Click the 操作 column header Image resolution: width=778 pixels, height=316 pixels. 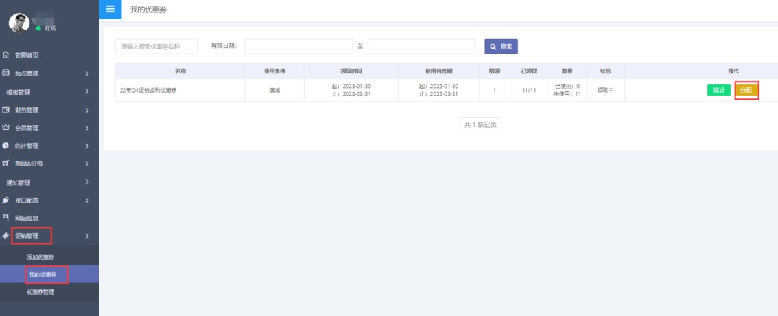click(x=733, y=71)
